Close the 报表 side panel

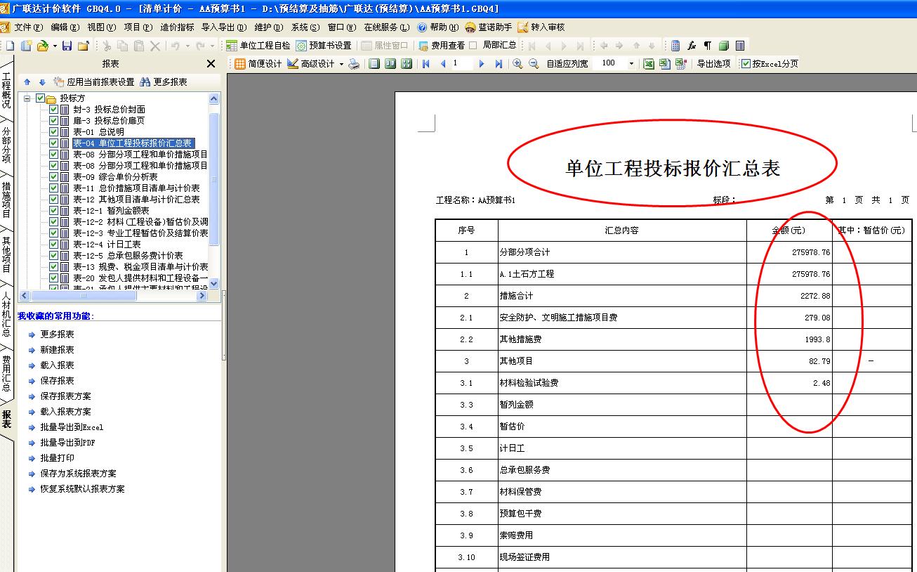click(211, 63)
